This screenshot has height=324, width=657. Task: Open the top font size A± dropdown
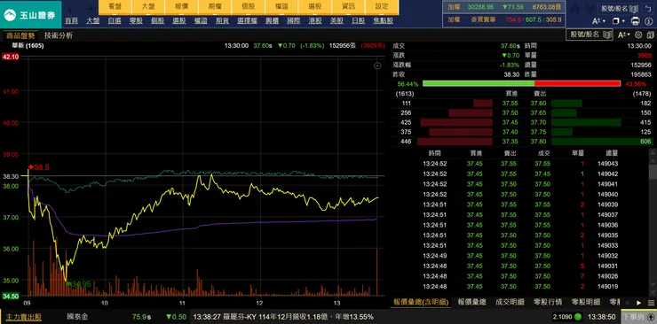point(598,21)
